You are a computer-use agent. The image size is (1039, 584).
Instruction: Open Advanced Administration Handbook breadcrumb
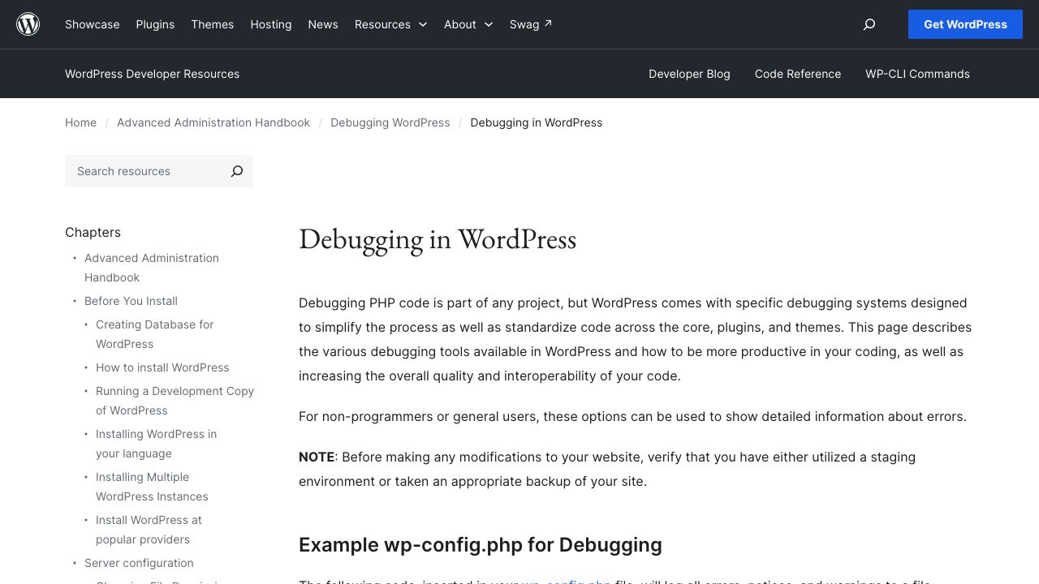213,122
